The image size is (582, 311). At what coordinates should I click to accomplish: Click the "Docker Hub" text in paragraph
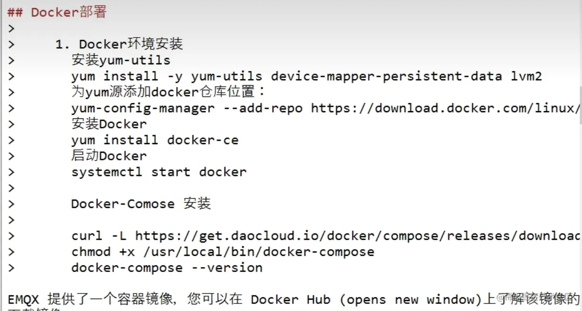tap(291, 300)
